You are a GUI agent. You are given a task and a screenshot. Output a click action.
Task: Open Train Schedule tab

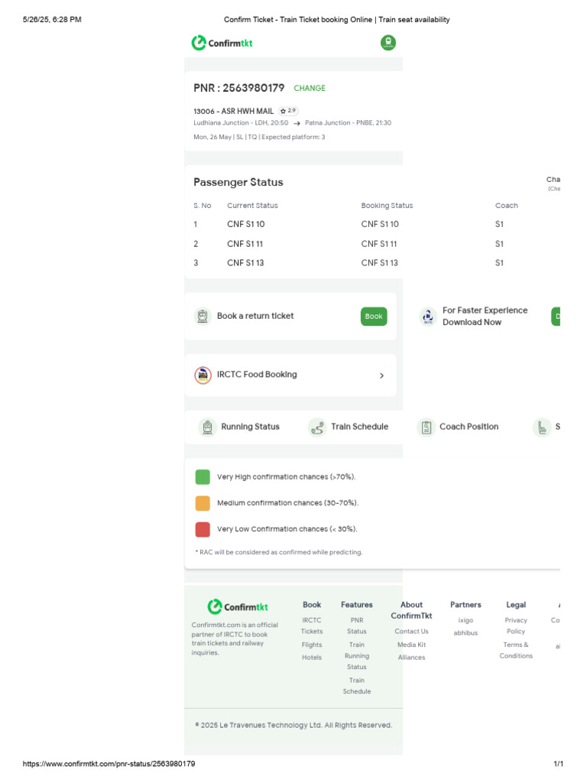click(349, 427)
